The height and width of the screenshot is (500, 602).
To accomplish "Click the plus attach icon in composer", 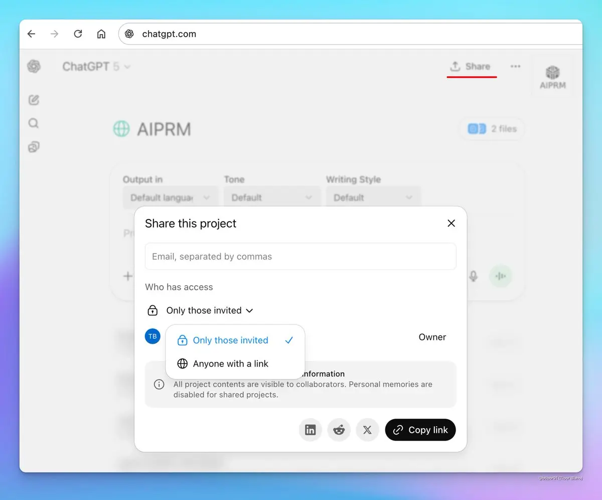I will (x=128, y=276).
